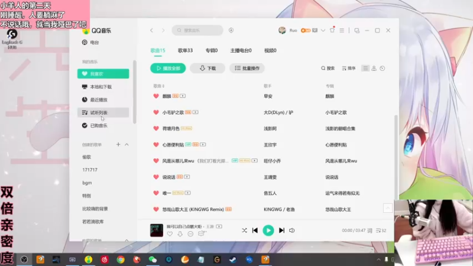
Task: Collapse the created playlists section
Action: tap(127, 144)
